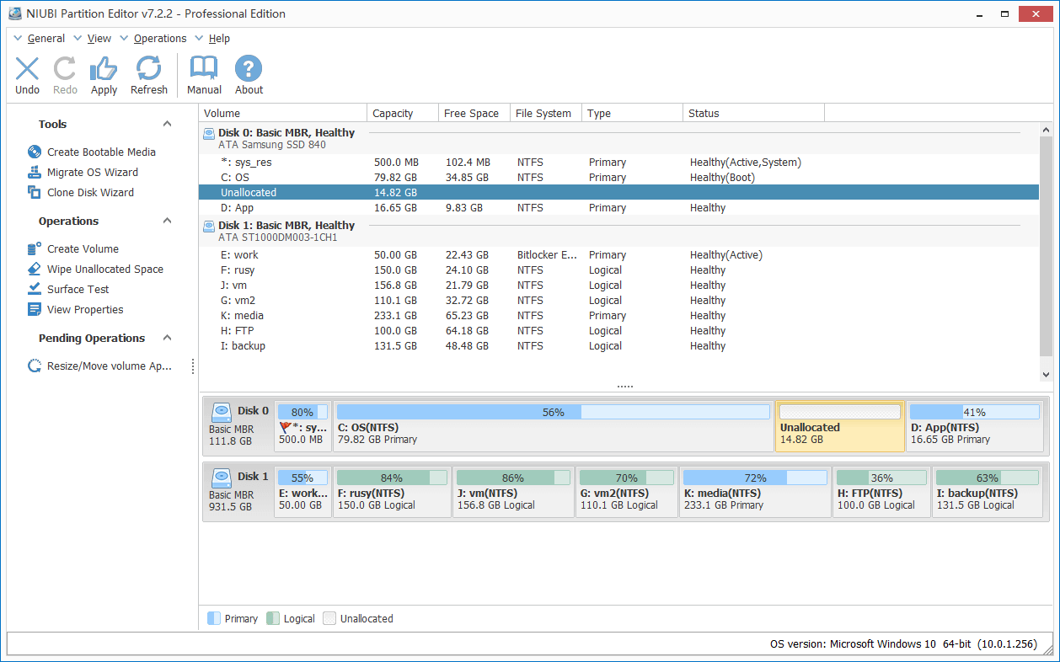The height and width of the screenshot is (662, 1060).
Task: Click the C: OS usage bar on Disk 0
Action: click(554, 412)
